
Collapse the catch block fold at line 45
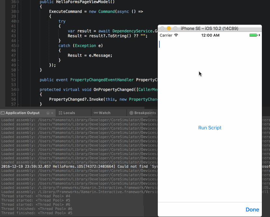[x=18, y=46]
